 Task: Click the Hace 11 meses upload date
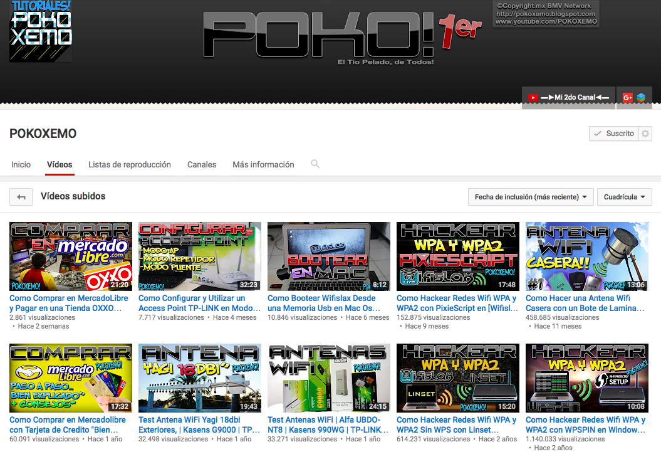[x=558, y=326]
